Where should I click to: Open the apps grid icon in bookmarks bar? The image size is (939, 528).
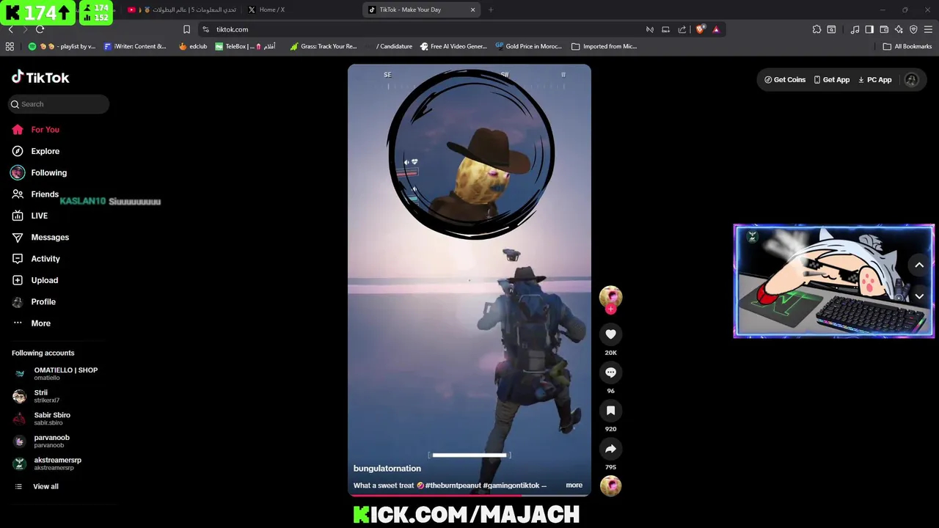(x=10, y=46)
